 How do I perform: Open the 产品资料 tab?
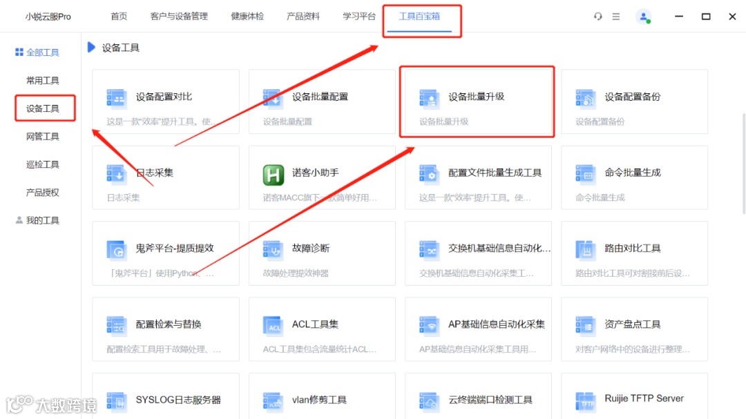[303, 16]
